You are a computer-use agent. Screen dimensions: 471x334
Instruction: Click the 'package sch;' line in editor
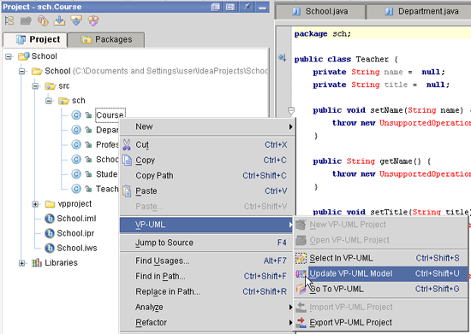pos(323,34)
